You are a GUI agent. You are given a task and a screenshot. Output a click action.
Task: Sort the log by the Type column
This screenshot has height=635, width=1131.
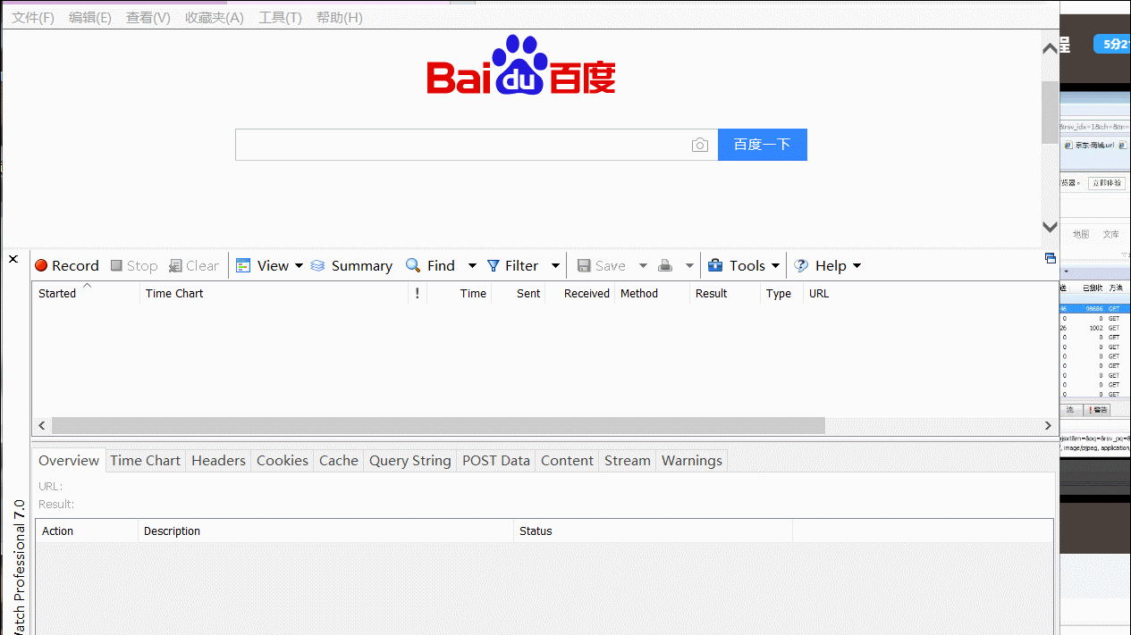pos(782,293)
